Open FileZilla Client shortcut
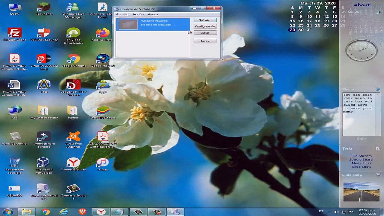Screen dimensions: 384x216 click(14, 35)
